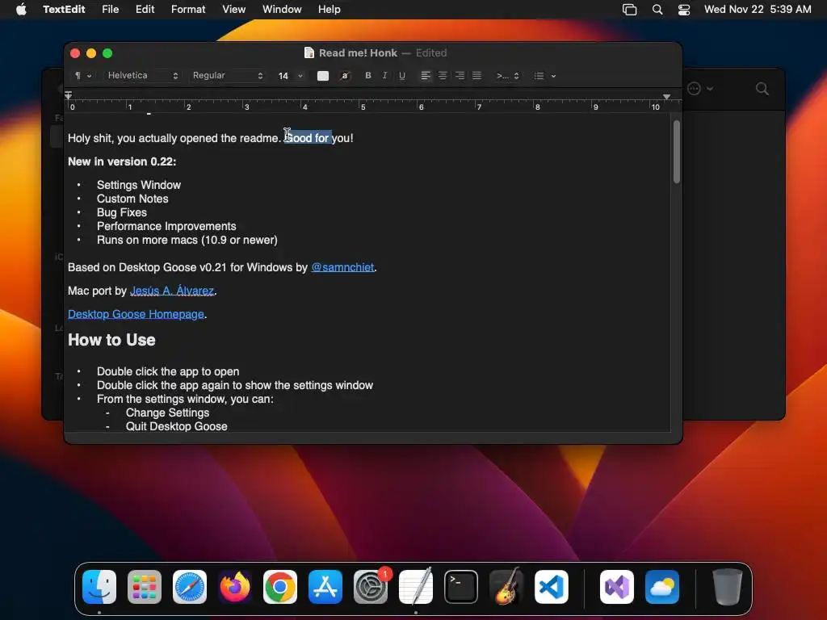Screen dimensions: 827x620
Task: Click the date and time in menu bar
Action: tap(758, 9)
